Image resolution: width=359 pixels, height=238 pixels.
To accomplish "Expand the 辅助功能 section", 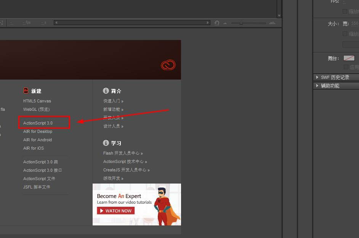I will pos(336,86).
